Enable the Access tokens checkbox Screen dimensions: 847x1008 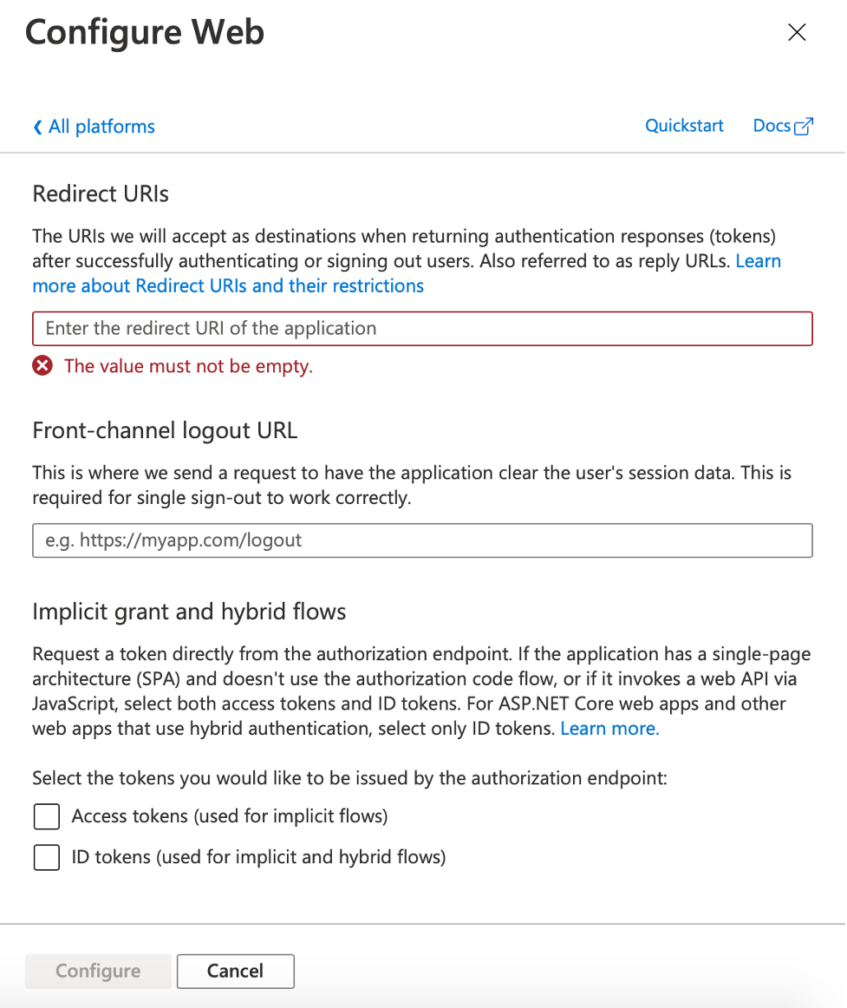point(46,816)
